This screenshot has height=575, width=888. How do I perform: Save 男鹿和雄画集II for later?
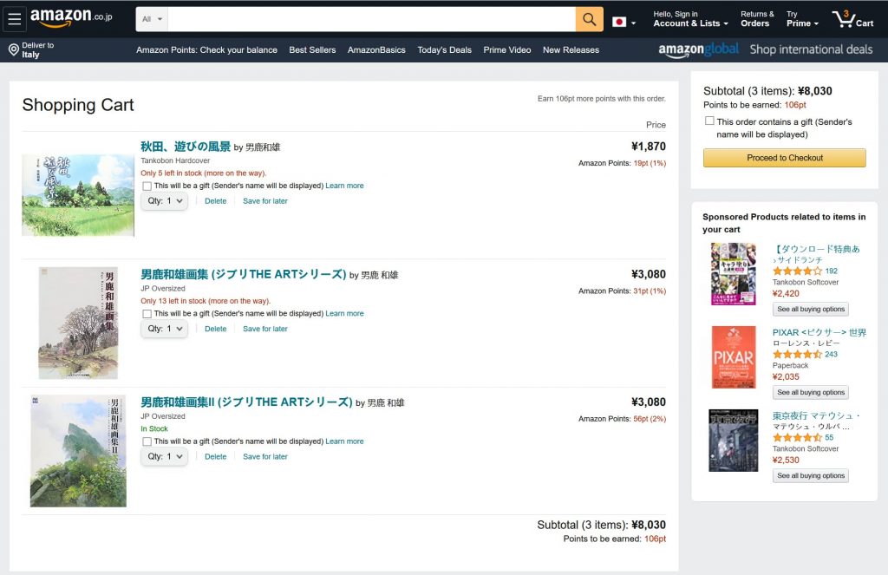click(265, 457)
